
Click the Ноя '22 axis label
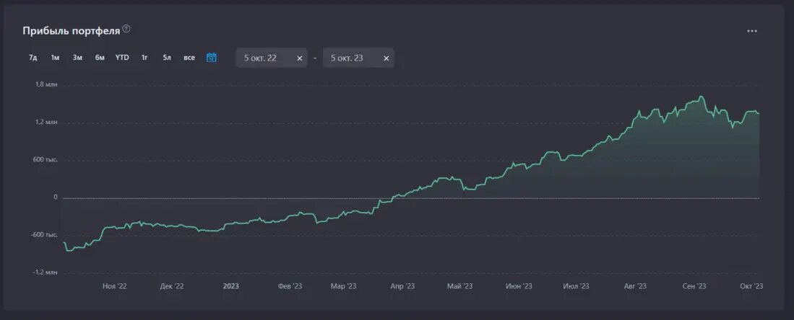point(114,286)
